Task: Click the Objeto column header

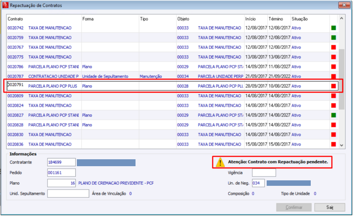Action: click(183, 19)
